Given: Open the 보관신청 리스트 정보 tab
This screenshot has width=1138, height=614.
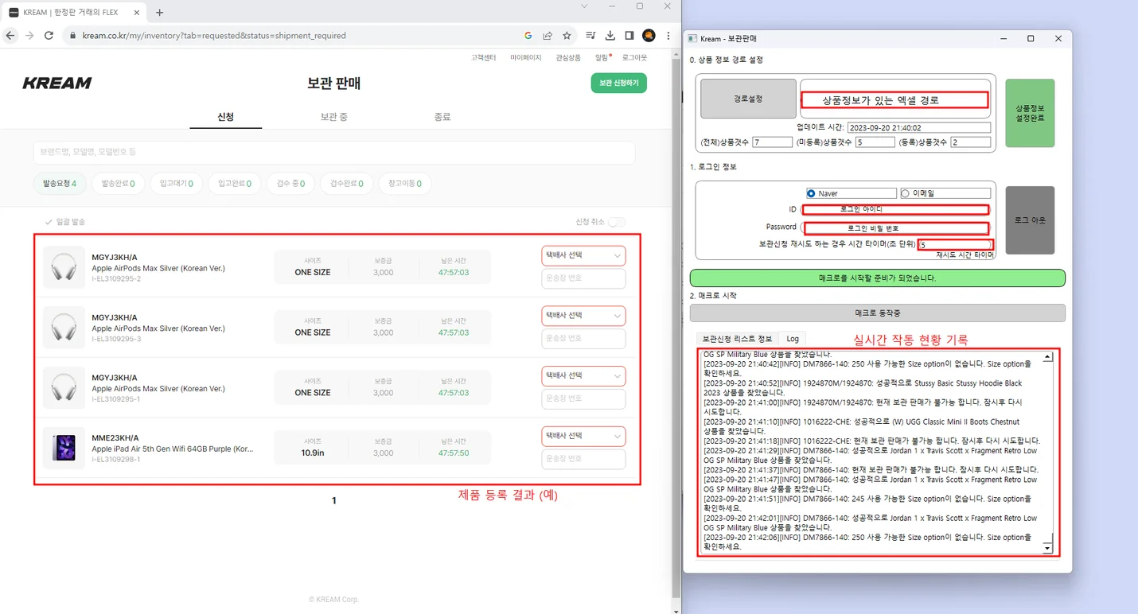Looking at the screenshot, I should coord(737,339).
